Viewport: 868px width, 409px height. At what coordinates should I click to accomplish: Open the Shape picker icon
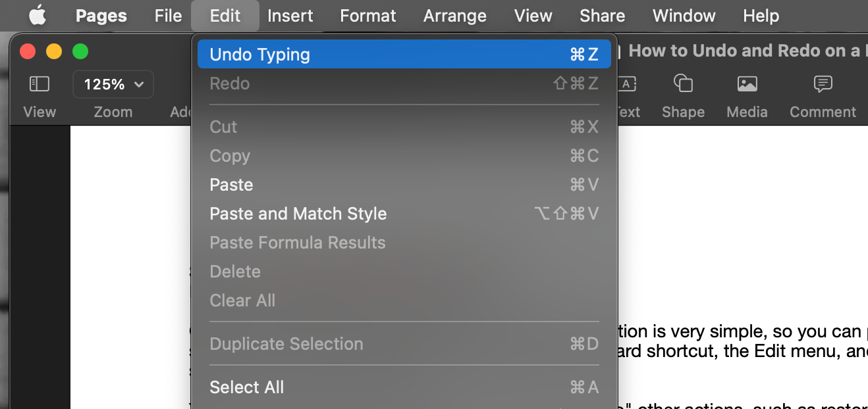coord(683,84)
